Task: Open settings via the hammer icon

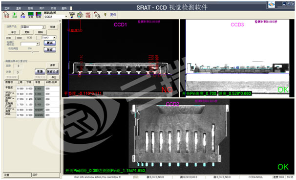Action: 22,15
